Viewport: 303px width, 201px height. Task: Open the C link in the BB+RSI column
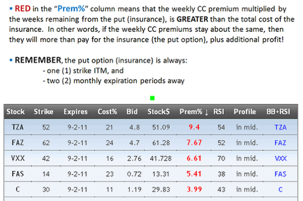[x=280, y=190]
